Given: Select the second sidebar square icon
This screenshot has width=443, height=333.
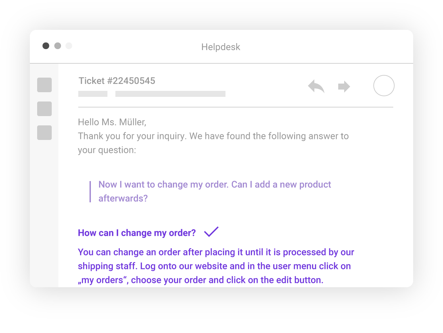Looking at the screenshot, I should click(44, 109).
